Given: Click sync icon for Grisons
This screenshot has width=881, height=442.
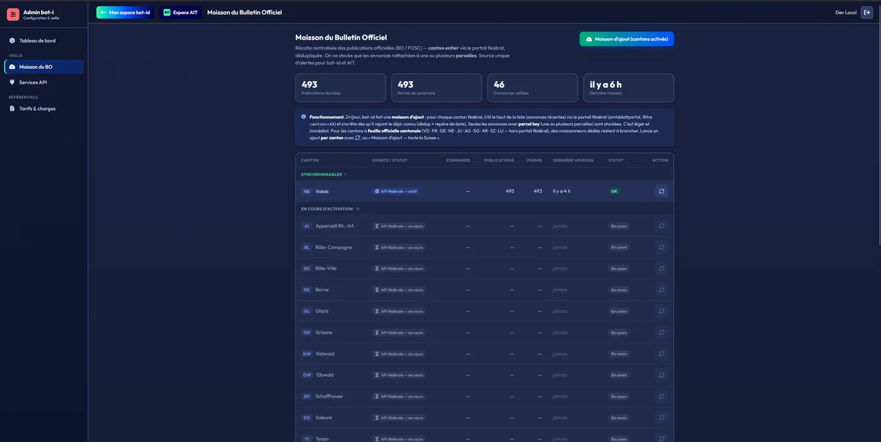Looking at the screenshot, I should point(661,332).
